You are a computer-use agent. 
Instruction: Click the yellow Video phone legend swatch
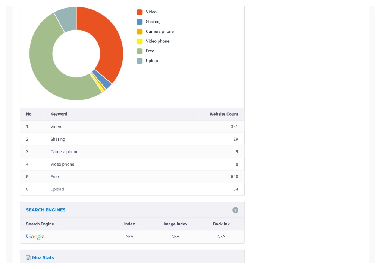[140, 41]
